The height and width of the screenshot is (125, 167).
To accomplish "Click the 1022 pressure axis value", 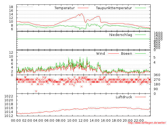I will [x=9, y=96].
